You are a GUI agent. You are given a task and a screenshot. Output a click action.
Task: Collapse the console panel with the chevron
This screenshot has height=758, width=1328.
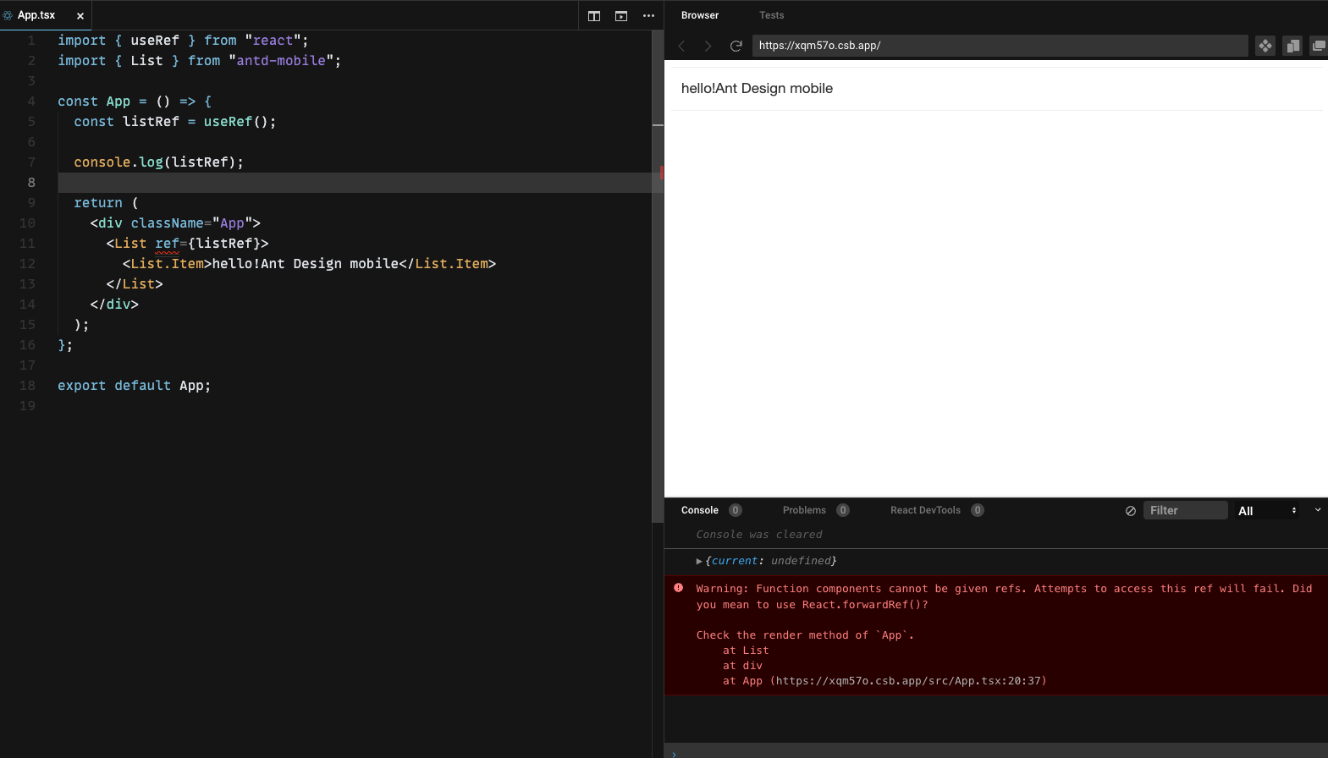point(1318,510)
